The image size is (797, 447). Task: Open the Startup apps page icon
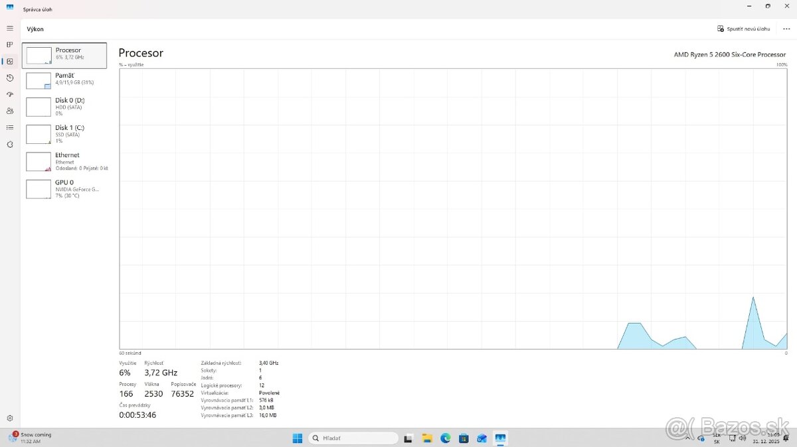10,95
